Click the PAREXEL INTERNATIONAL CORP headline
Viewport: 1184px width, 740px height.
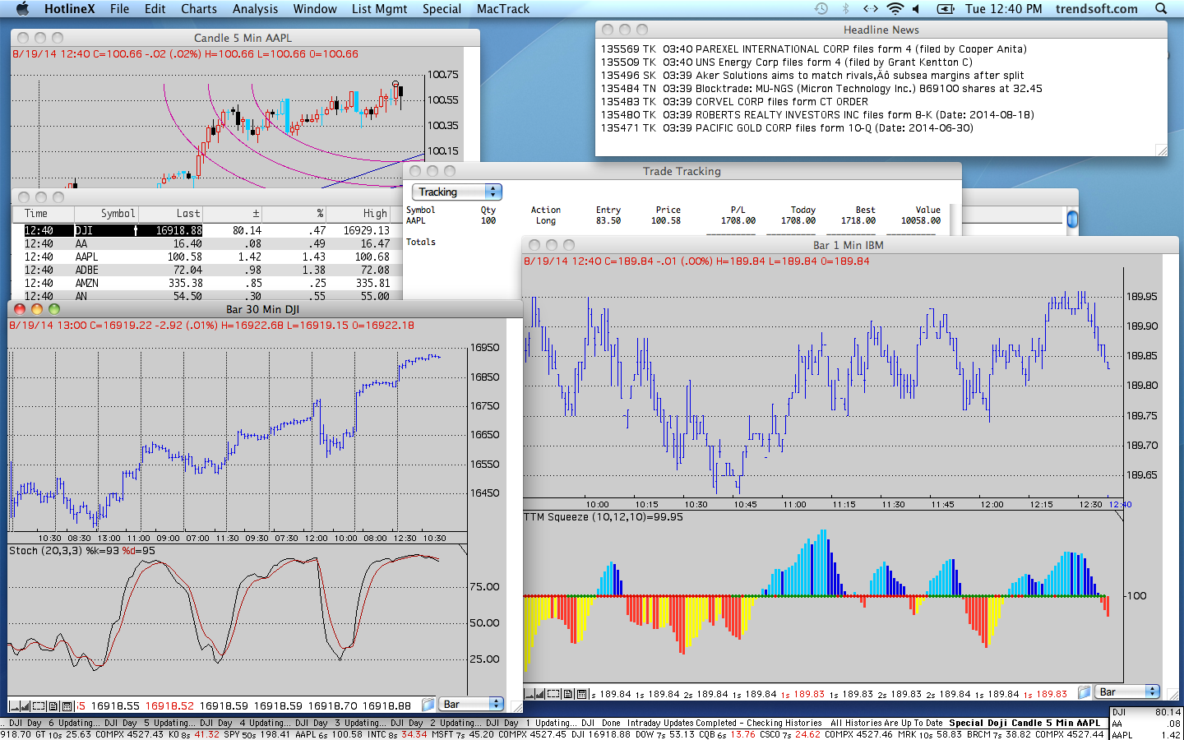pos(814,49)
